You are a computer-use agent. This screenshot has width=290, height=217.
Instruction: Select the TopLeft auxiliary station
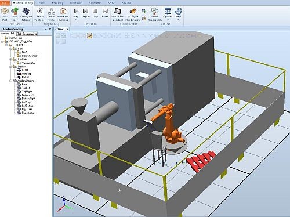[26, 88]
